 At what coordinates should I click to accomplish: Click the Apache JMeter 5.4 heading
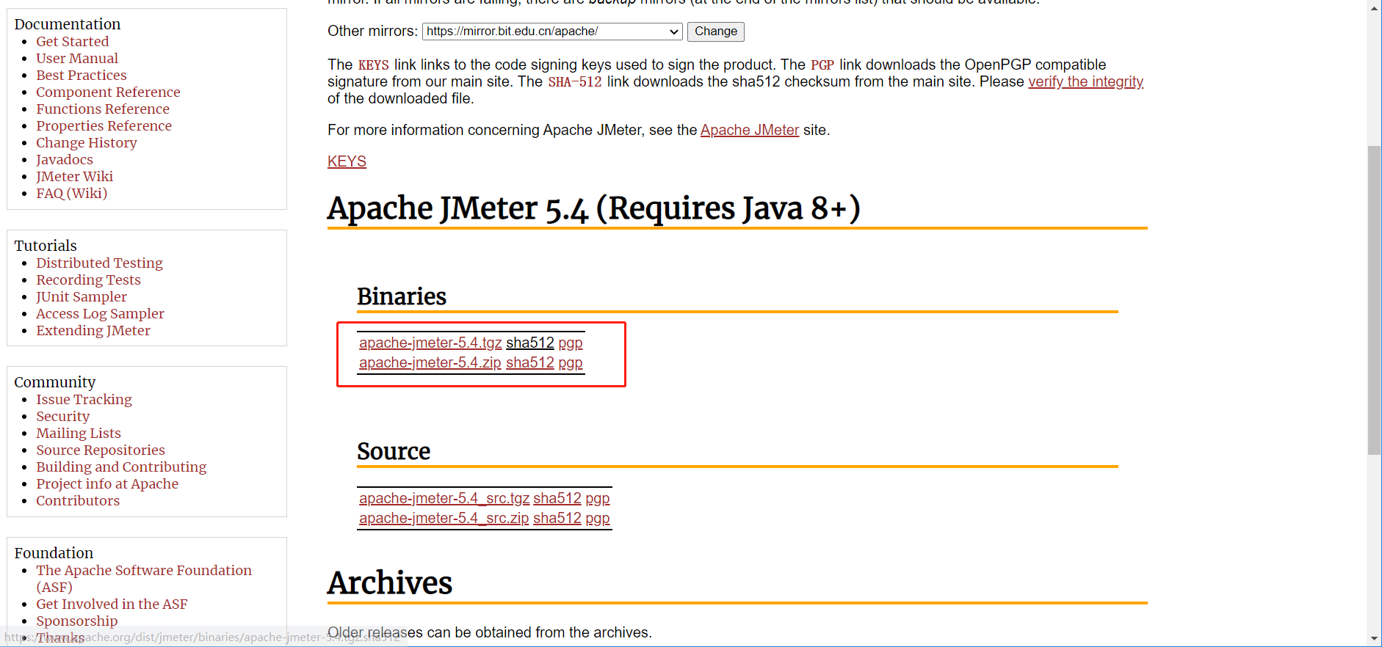[594, 208]
